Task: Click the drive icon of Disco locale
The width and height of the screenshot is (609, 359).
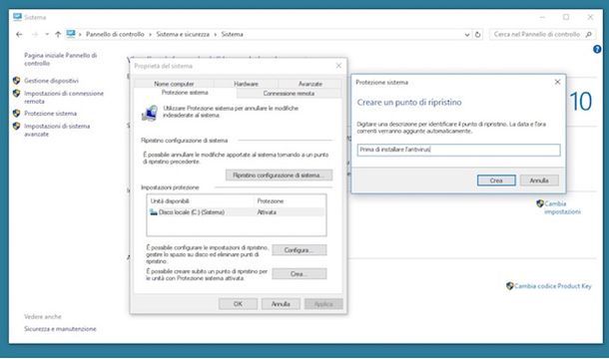Action: (154, 212)
